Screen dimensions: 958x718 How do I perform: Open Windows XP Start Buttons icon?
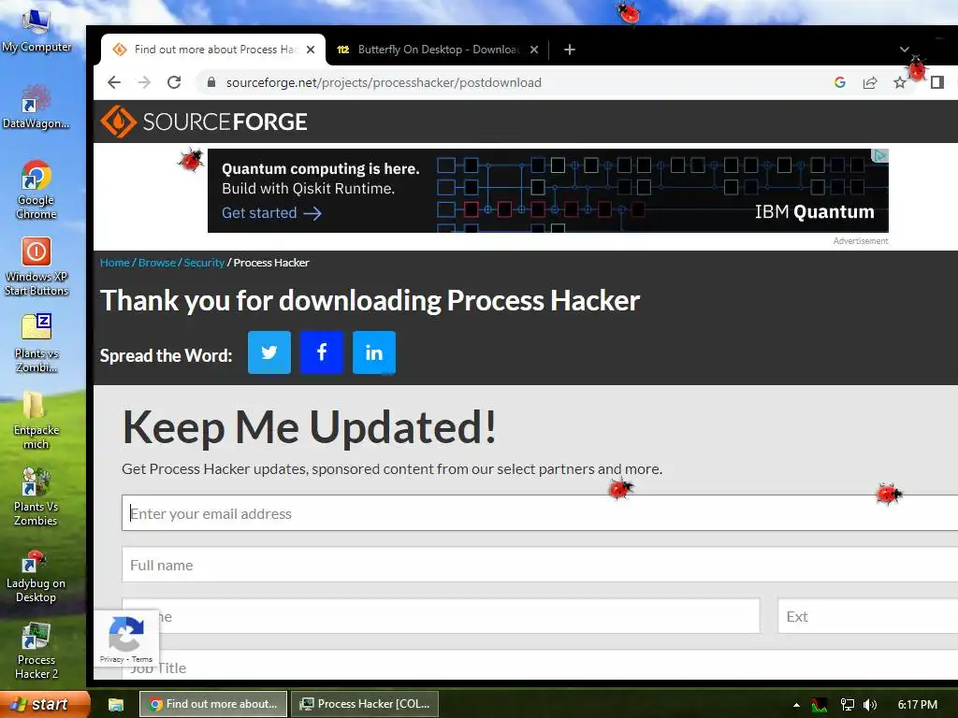click(36, 266)
